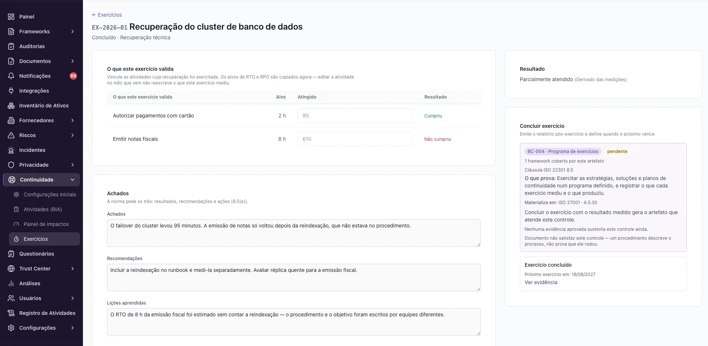The image size is (708, 346).
Task: Open Painel de impactos menu item
Action: pyautogui.click(x=44, y=224)
